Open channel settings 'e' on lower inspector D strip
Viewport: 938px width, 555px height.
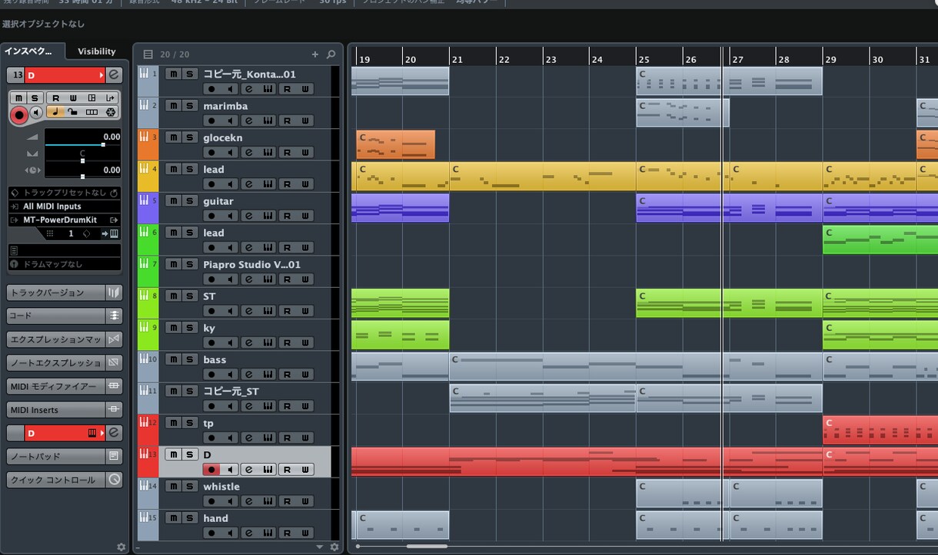click(114, 433)
